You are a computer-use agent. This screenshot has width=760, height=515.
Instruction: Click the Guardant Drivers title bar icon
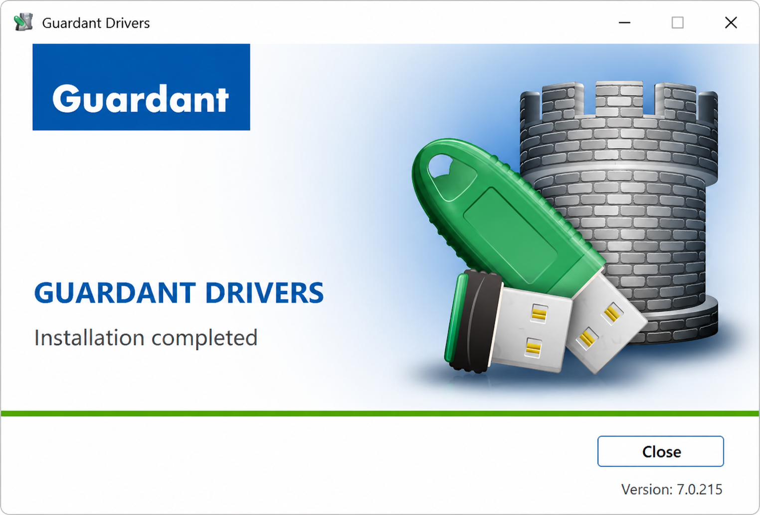click(23, 22)
